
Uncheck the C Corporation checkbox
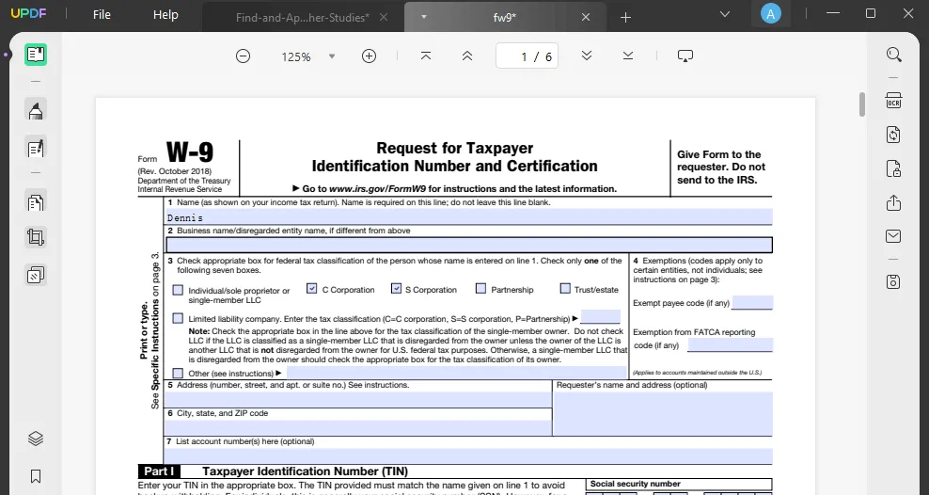(312, 289)
